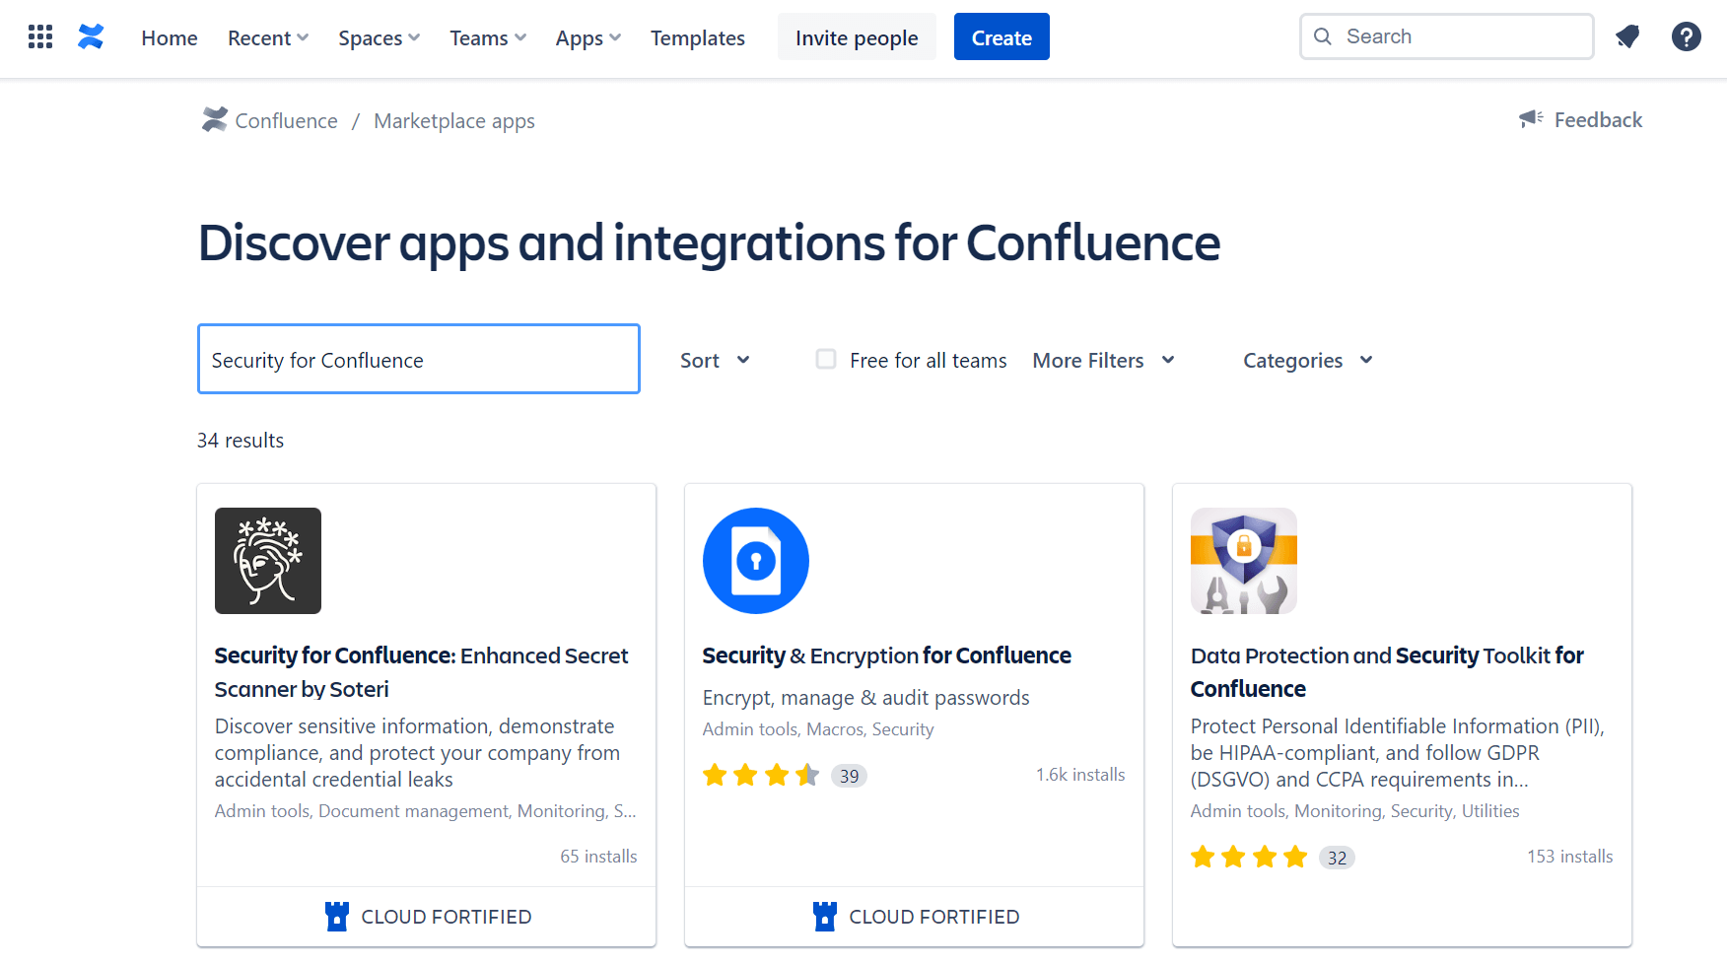Click 'Admin tools, Document management' categories text
1727x965 pixels.
pyautogui.click(x=425, y=811)
